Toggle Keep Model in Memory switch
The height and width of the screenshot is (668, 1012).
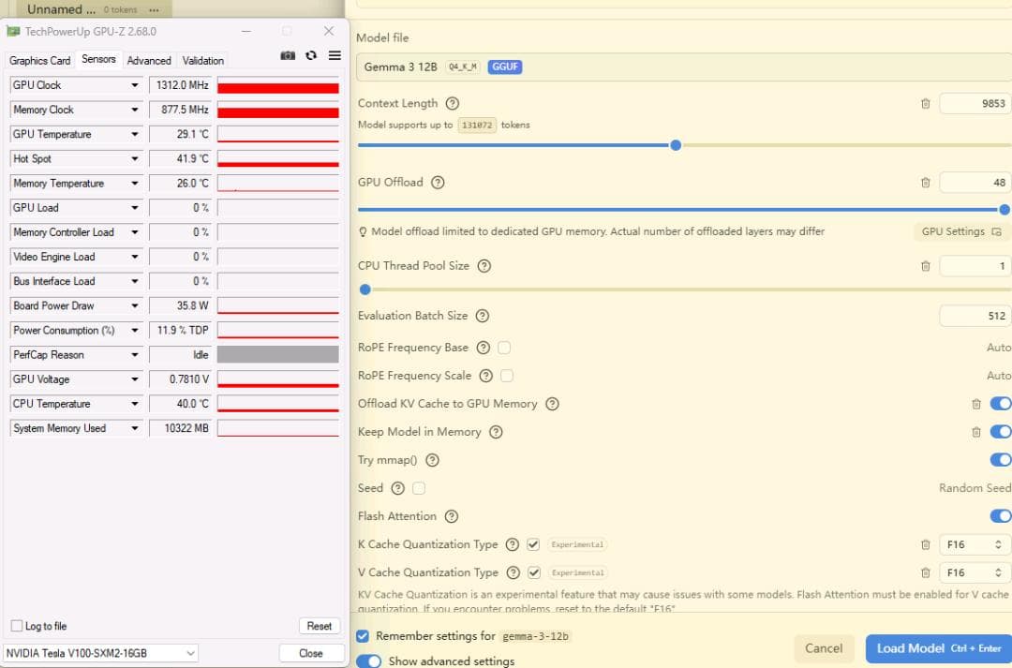point(1001,432)
